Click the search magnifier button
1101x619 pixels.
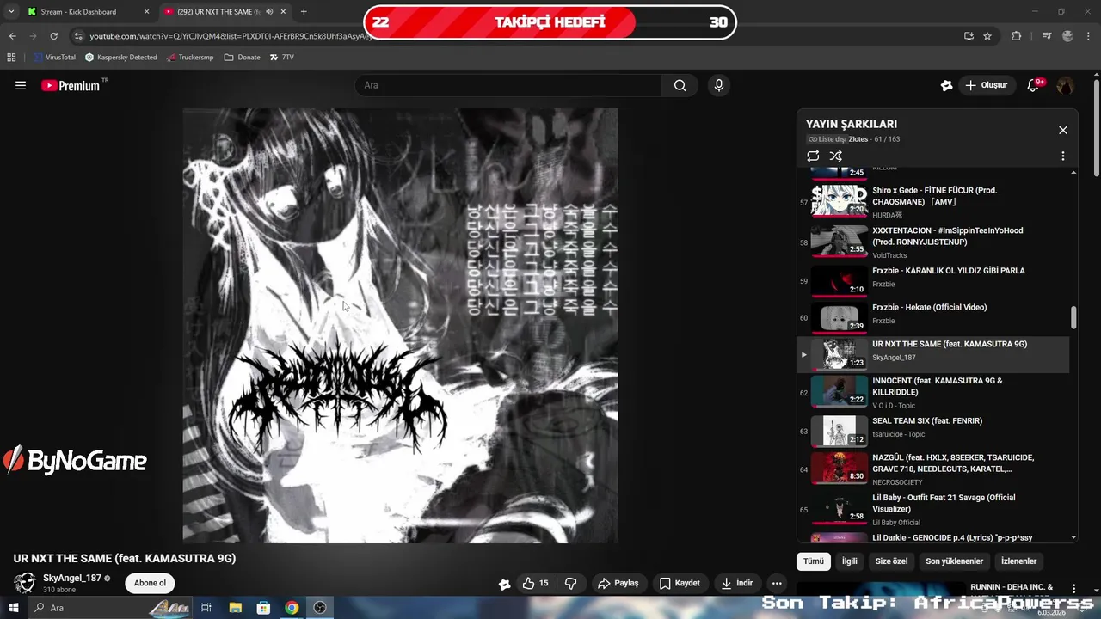680,85
